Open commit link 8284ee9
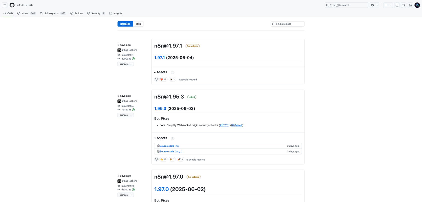Image resolution: width=422 pixels, height=202 pixels. (236, 125)
